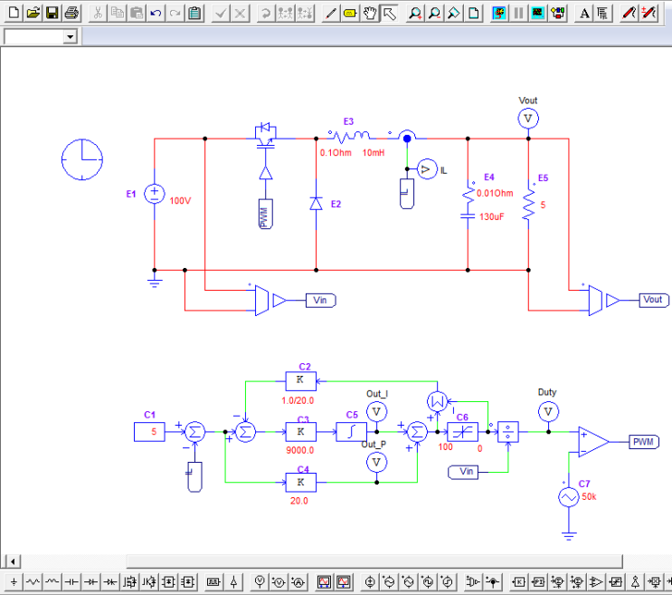Open an existing file with folder icon
This screenshot has height=595, width=672.
pyautogui.click(x=33, y=13)
